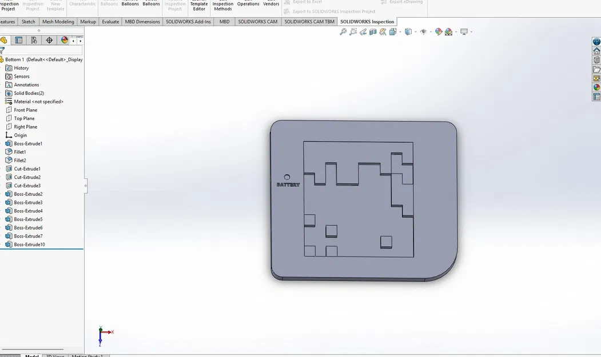Click the Template Editor button
The image size is (601, 357).
point(198,6)
